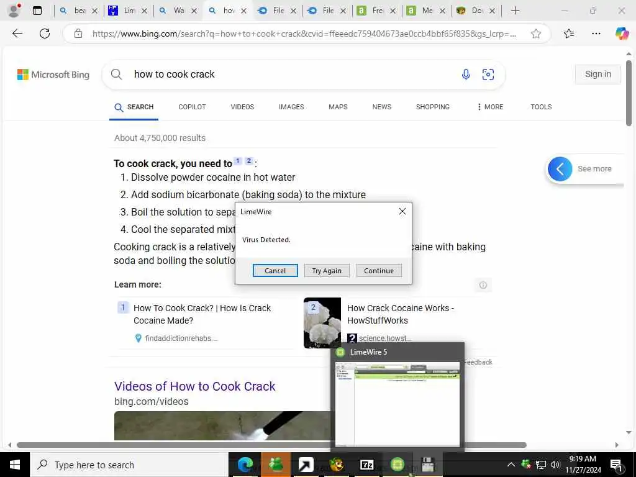Click the green figures app taskbar icon
The height and width of the screenshot is (477, 636).
click(275, 465)
